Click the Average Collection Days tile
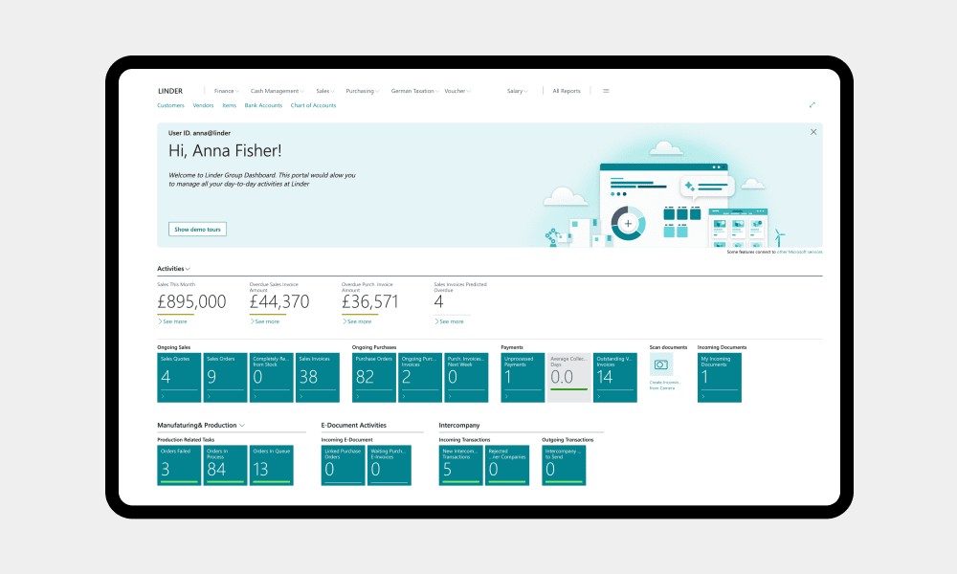957x574 pixels. click(568, 377)
